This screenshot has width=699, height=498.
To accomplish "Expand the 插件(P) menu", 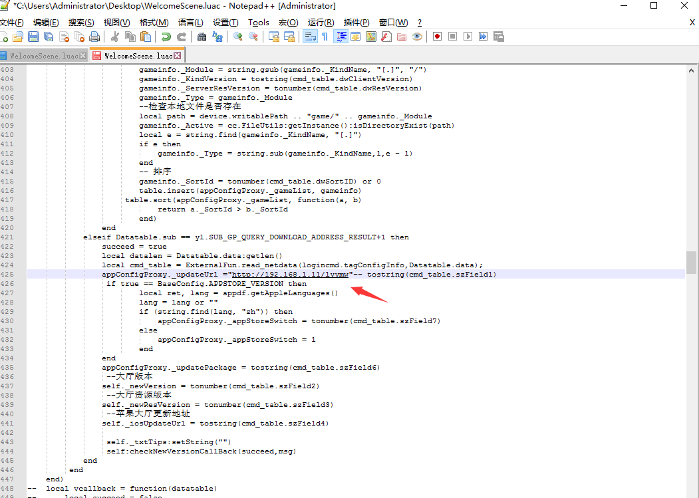I will [x=356, y=22].
